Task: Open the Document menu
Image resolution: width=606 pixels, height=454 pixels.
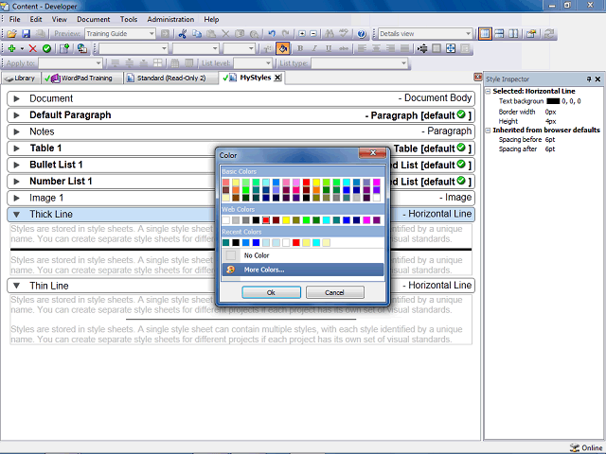Action: tap(93, 19)
